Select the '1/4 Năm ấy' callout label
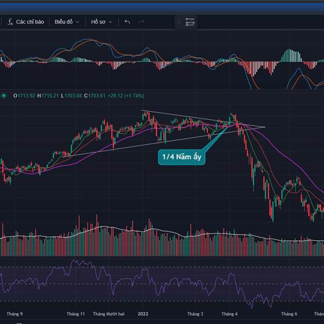 (x=181, y=157)
